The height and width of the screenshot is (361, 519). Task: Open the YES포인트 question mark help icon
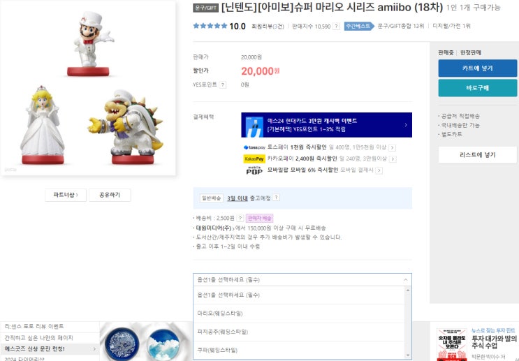pos(223,85)
